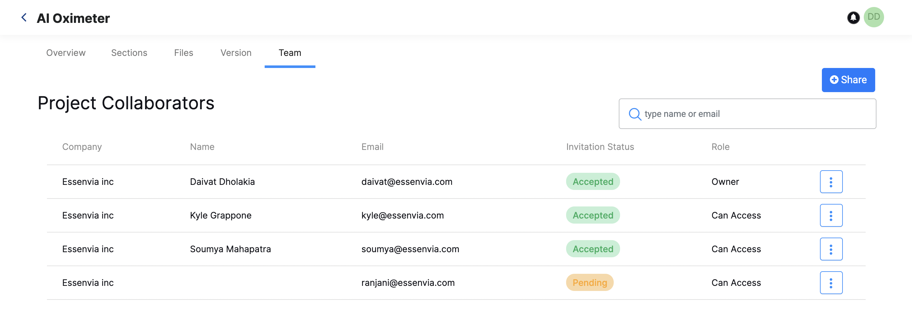Click Essenvia inc in Kyle Grappone's row
912x310 pixels.
pos(88,215)
